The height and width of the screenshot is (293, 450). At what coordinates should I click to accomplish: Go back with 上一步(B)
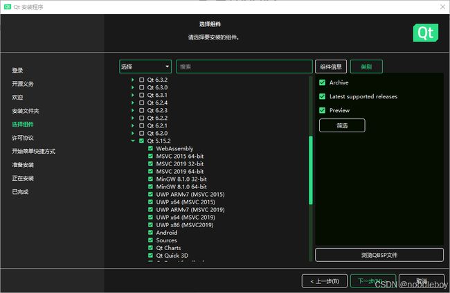click(325, 281)
